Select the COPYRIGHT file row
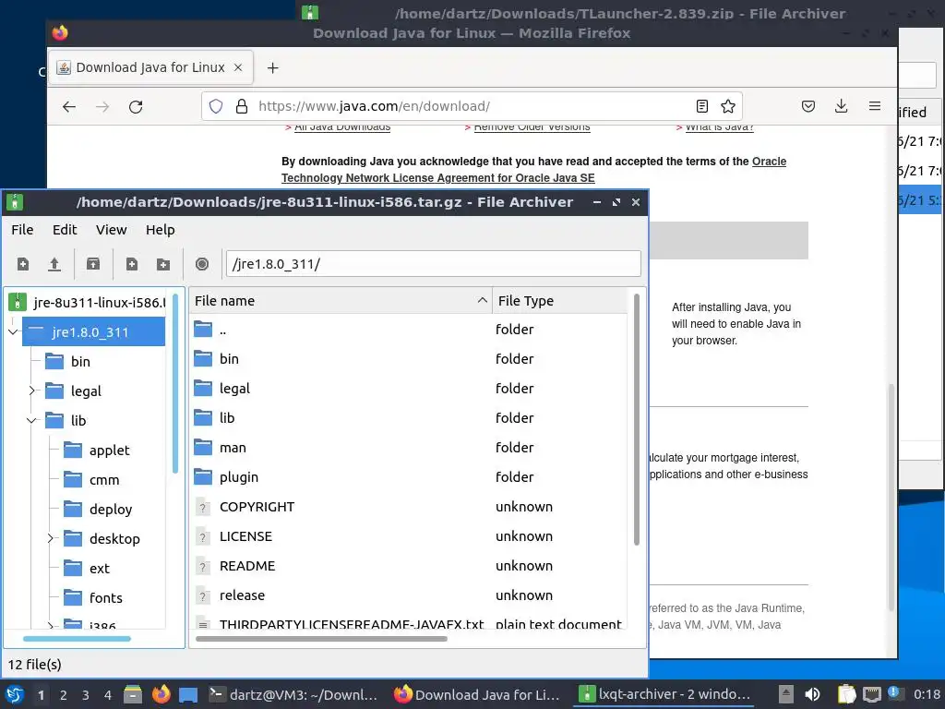 coord(410,507)
